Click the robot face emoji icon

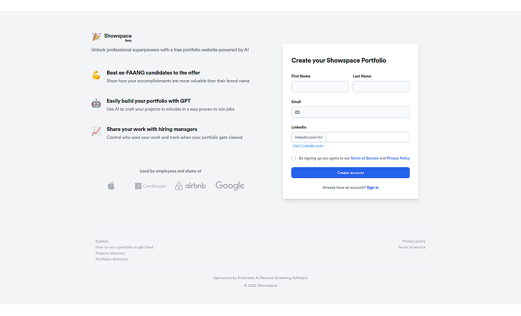click(96, 103)
